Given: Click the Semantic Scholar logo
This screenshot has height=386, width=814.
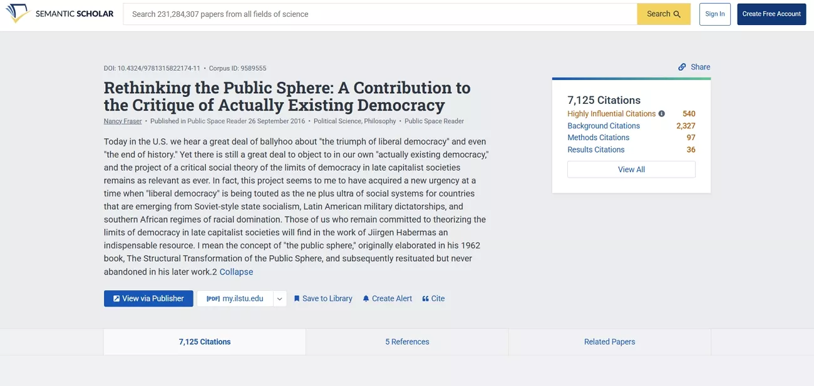Looking at the screenshot, I should click(59, 13).
